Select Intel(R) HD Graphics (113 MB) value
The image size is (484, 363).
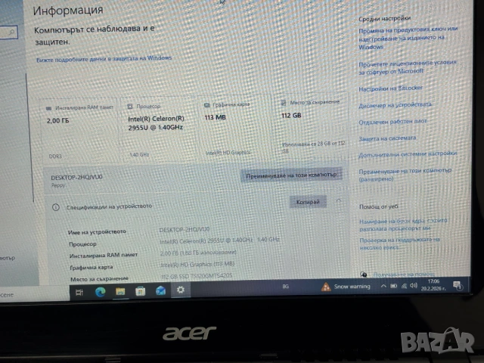(197, 264)
